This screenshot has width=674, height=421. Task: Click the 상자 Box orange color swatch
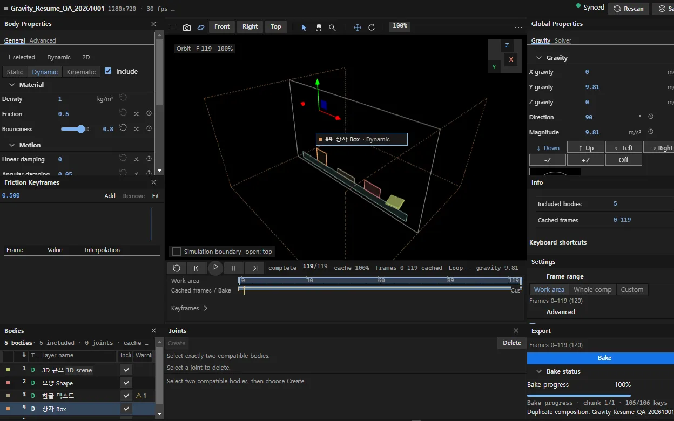click(8, 409)
